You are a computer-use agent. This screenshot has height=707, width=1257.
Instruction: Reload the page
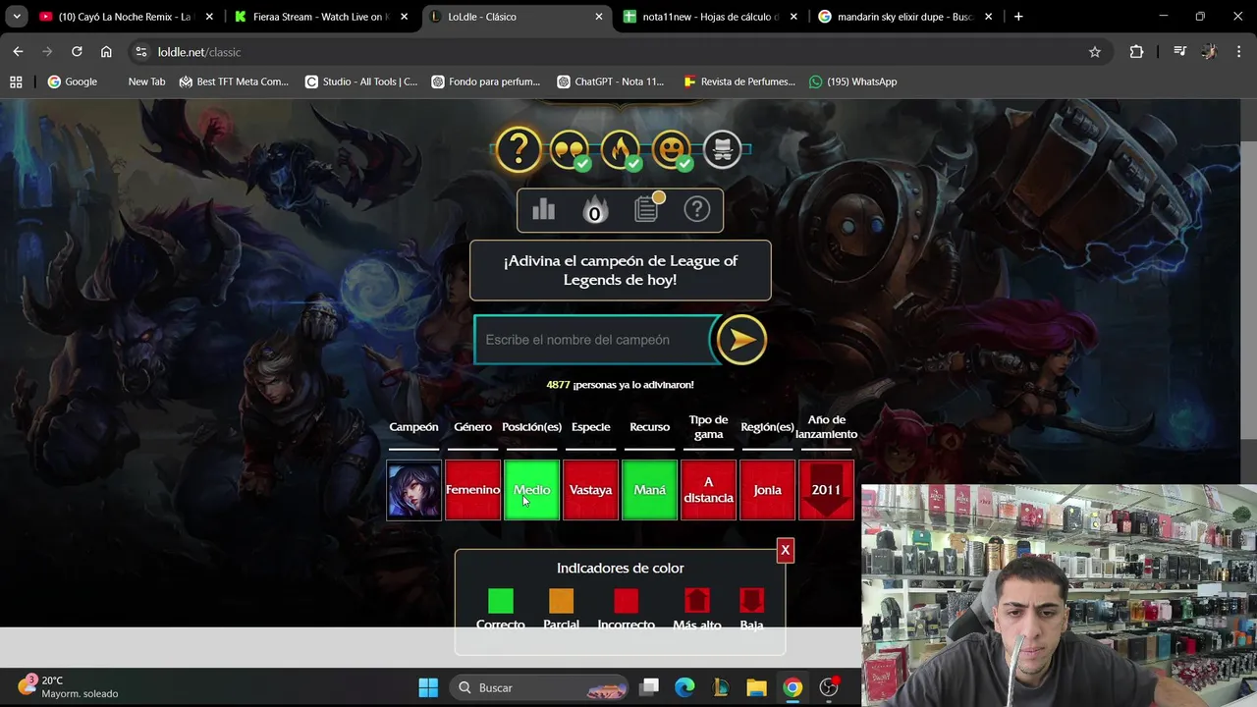coord(77,52)
